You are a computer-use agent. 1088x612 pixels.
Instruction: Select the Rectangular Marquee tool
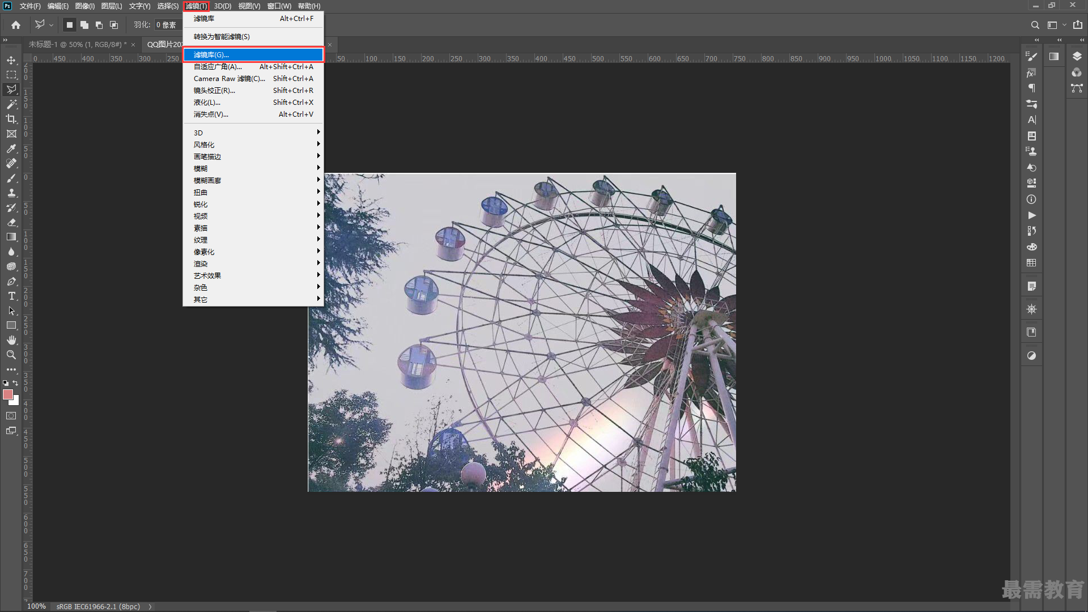tap(11, 75)
